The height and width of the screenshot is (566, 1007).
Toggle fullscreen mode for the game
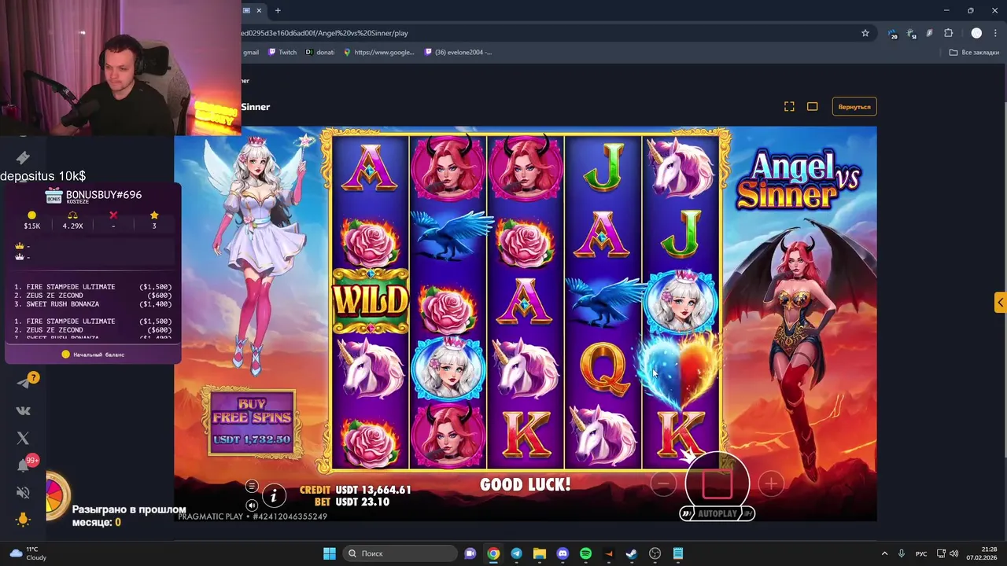pos(789,106)
